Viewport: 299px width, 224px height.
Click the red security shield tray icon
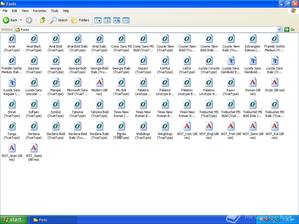(x=267, y=220)
